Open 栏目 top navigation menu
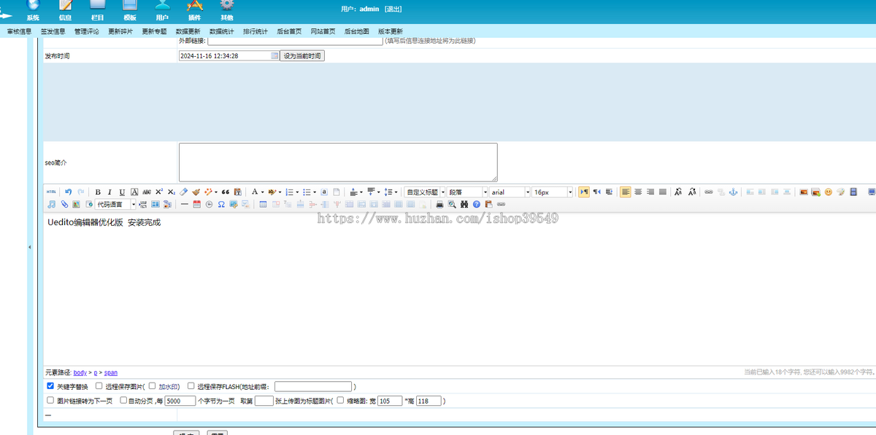This screenshot has width=876, height=435. pos(97,10)
